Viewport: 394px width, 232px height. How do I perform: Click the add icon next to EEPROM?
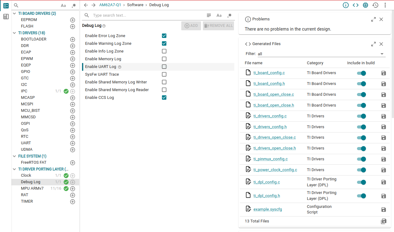[73, 20]
